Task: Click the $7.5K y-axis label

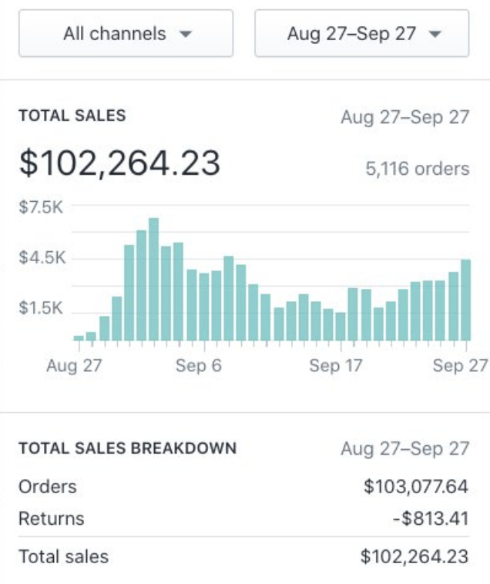Action: click(x=42, y=206)
